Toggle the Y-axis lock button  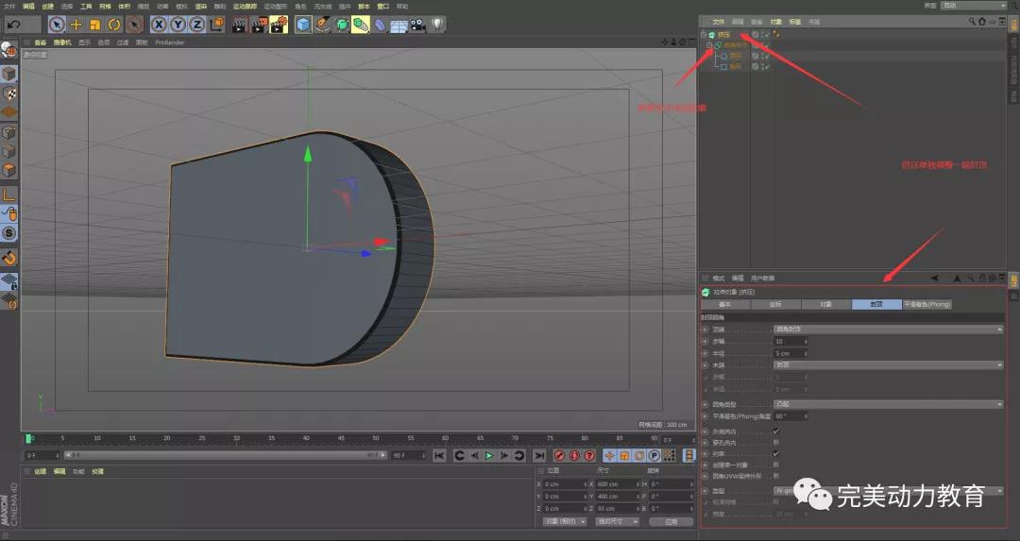point(178,25)
